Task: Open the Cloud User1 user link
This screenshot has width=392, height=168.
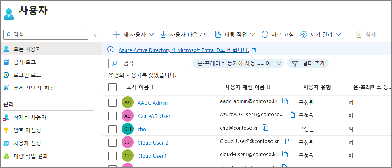Action: tap(152, 156)
